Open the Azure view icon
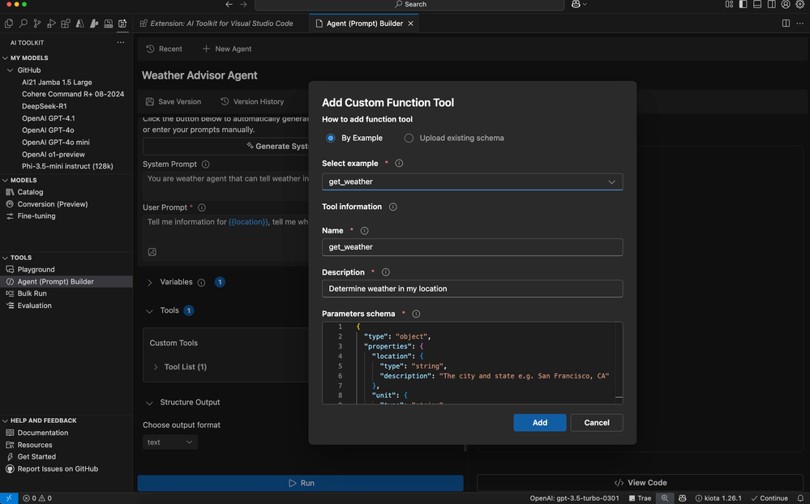Screen dimensions: 810x504 pos(79,23)
